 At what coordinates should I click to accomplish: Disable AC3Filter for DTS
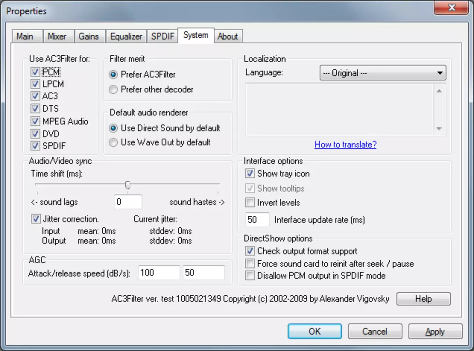click(35, 108)
